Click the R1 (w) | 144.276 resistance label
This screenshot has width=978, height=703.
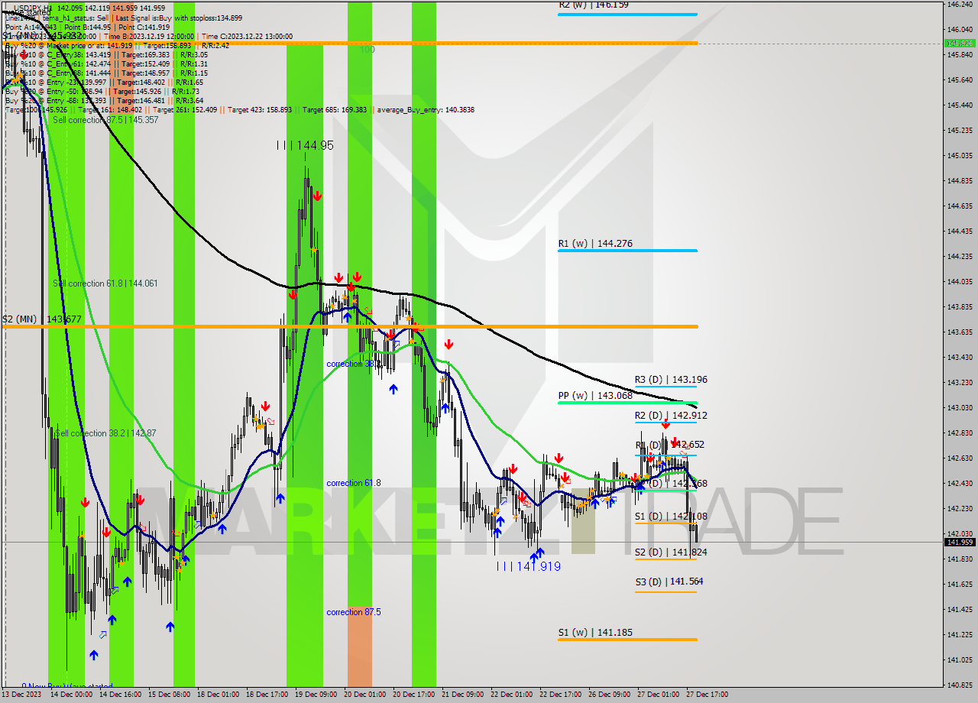tap(595, 244)
